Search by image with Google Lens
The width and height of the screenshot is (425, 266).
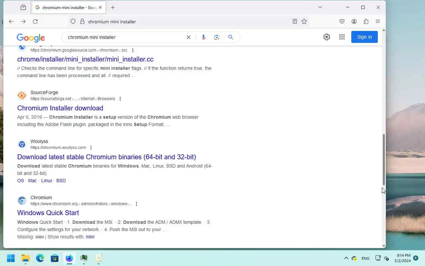(x=217, y=37)
